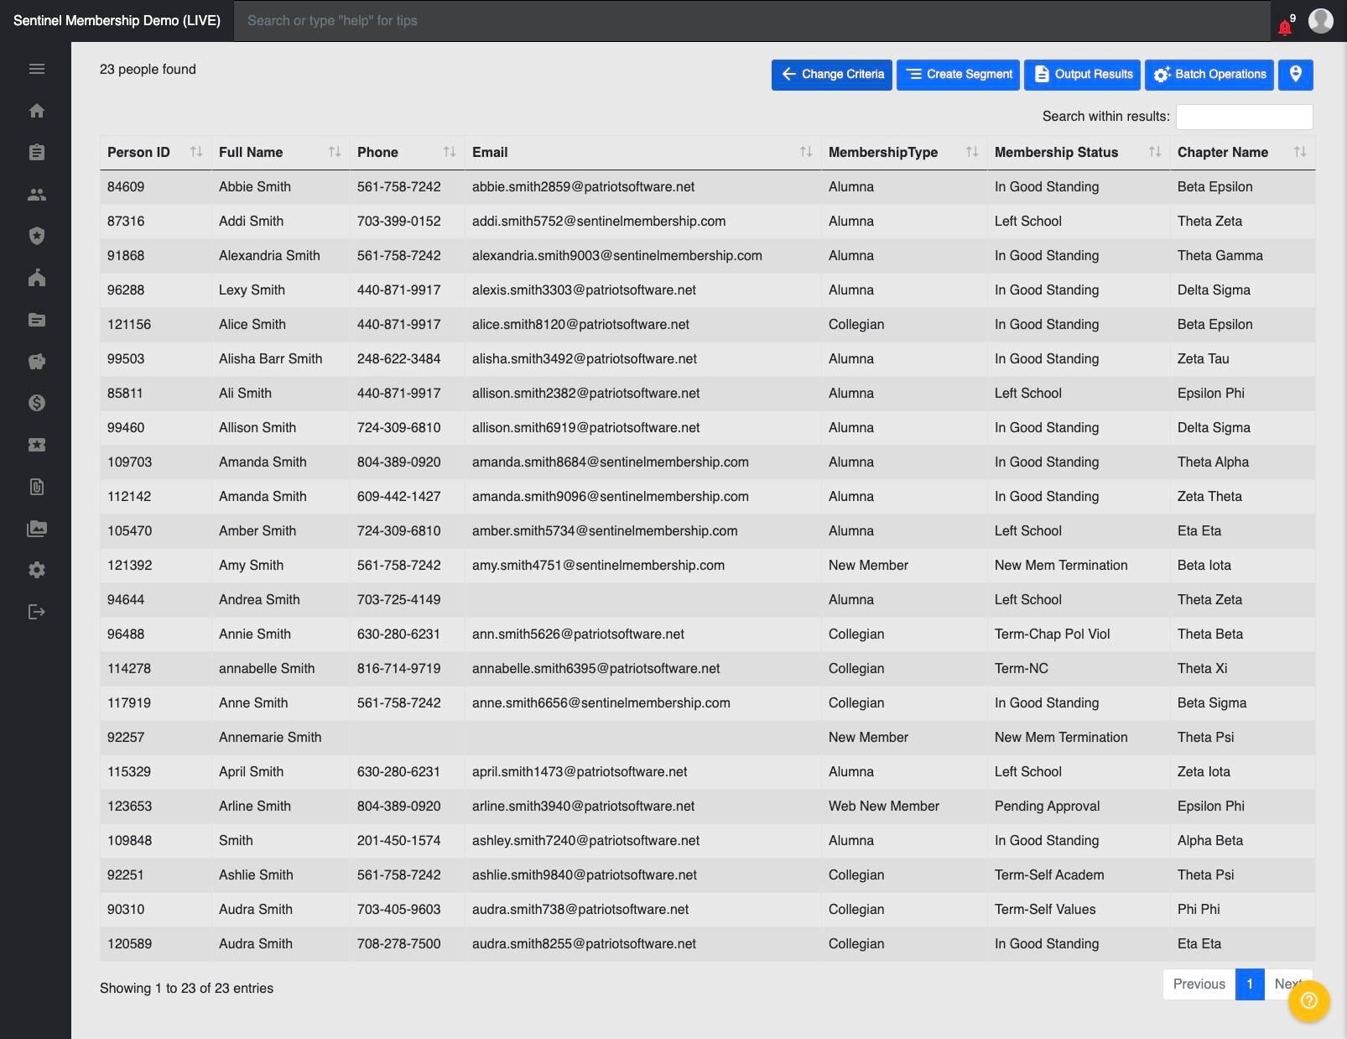The image size is (1347, 1039).
Task: Open the settings gear in sidebar
Action: (36, 570)
